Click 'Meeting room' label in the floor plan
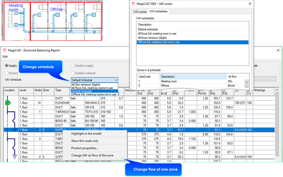Screen dimensions: 283x177 (x=16, y=7)
